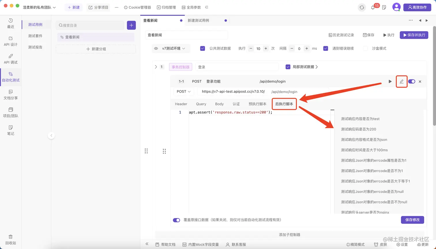436x249 pixels.
Task: Open the 最近 (Recent) sidebar section
Action: pyautogui.click(x=11, y=23)
